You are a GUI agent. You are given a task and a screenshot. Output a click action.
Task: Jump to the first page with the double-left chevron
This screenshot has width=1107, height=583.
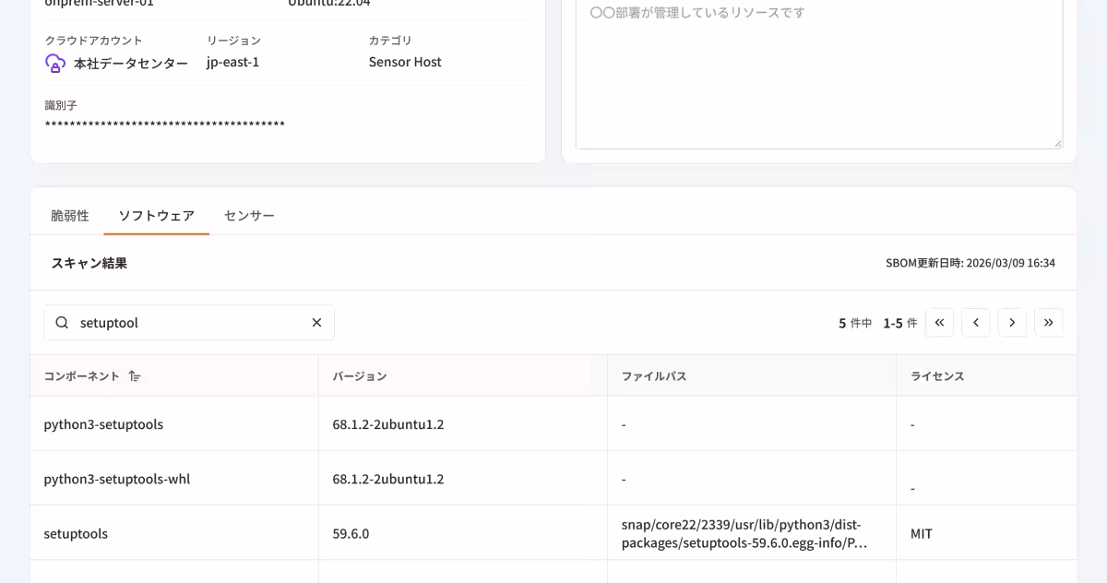(939, 322)
